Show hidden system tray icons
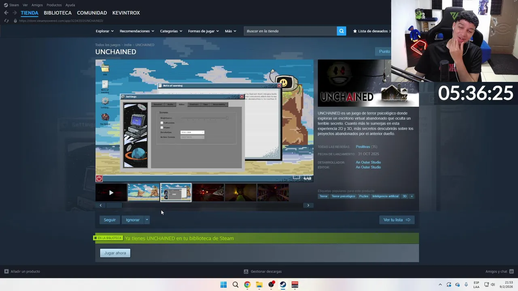 click(x=440, y=285)
